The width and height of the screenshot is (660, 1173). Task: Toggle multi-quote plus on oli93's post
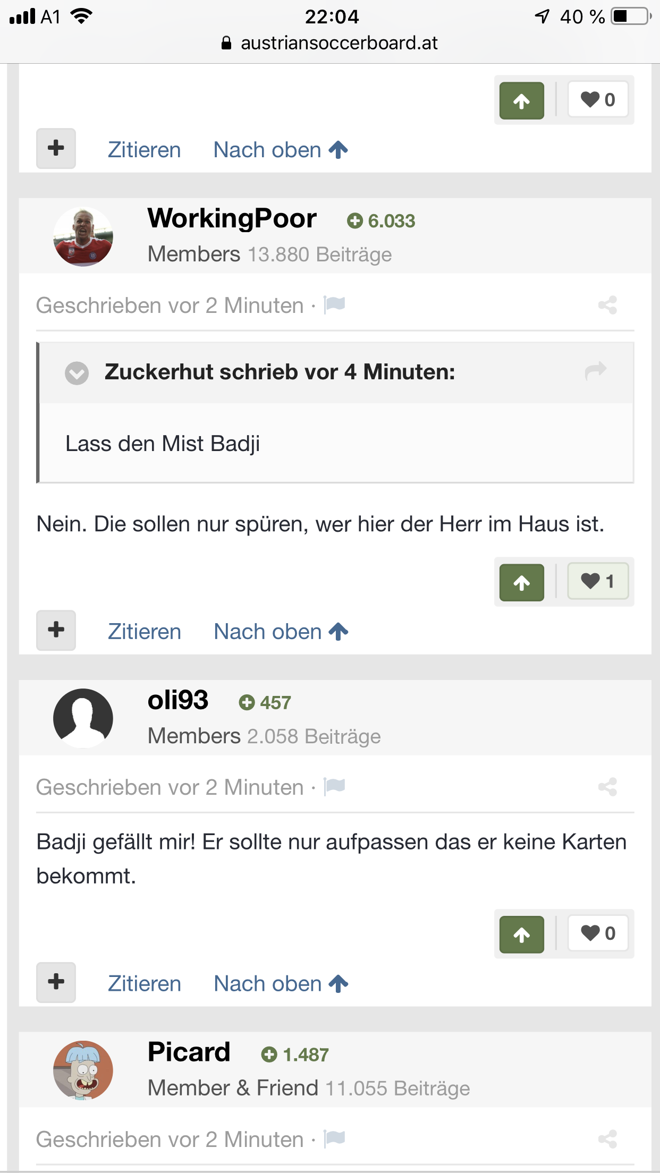tap(56, 982)
